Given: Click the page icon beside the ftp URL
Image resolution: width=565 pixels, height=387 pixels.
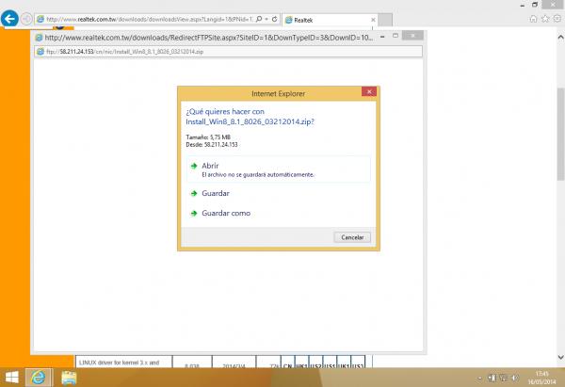Looking at the screenshot, I should coord(40,52).
